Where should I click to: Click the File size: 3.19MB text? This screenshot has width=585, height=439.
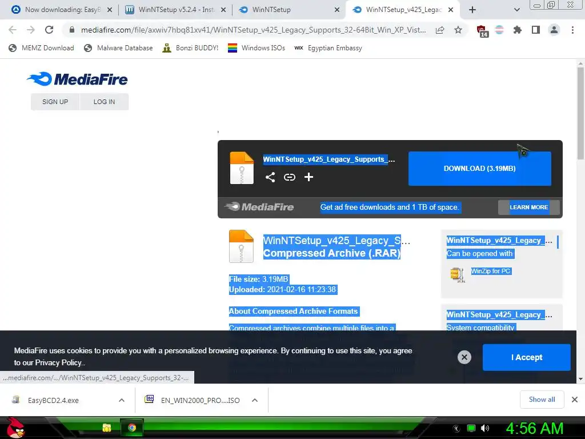(259, 279)
